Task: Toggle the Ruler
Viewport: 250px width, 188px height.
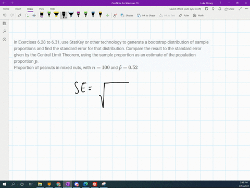Action: click(184, 16)
